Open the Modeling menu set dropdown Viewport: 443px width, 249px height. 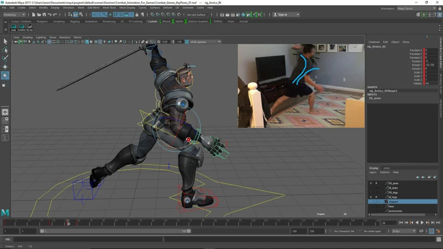point(15,14)
